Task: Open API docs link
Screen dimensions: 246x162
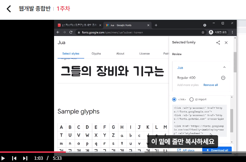Action: pyautogui.click(x=186, y=150)
